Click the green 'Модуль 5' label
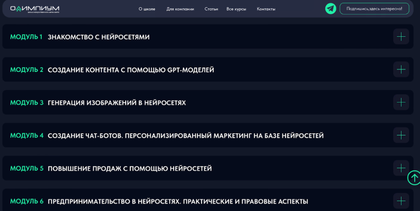Screen dimensions: 420x211 [26, 169]
